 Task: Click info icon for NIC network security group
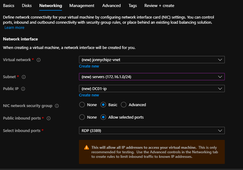tap(57, 106)
